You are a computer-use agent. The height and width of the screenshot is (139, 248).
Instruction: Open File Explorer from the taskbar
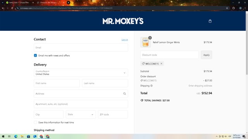(x=22, y=136)
